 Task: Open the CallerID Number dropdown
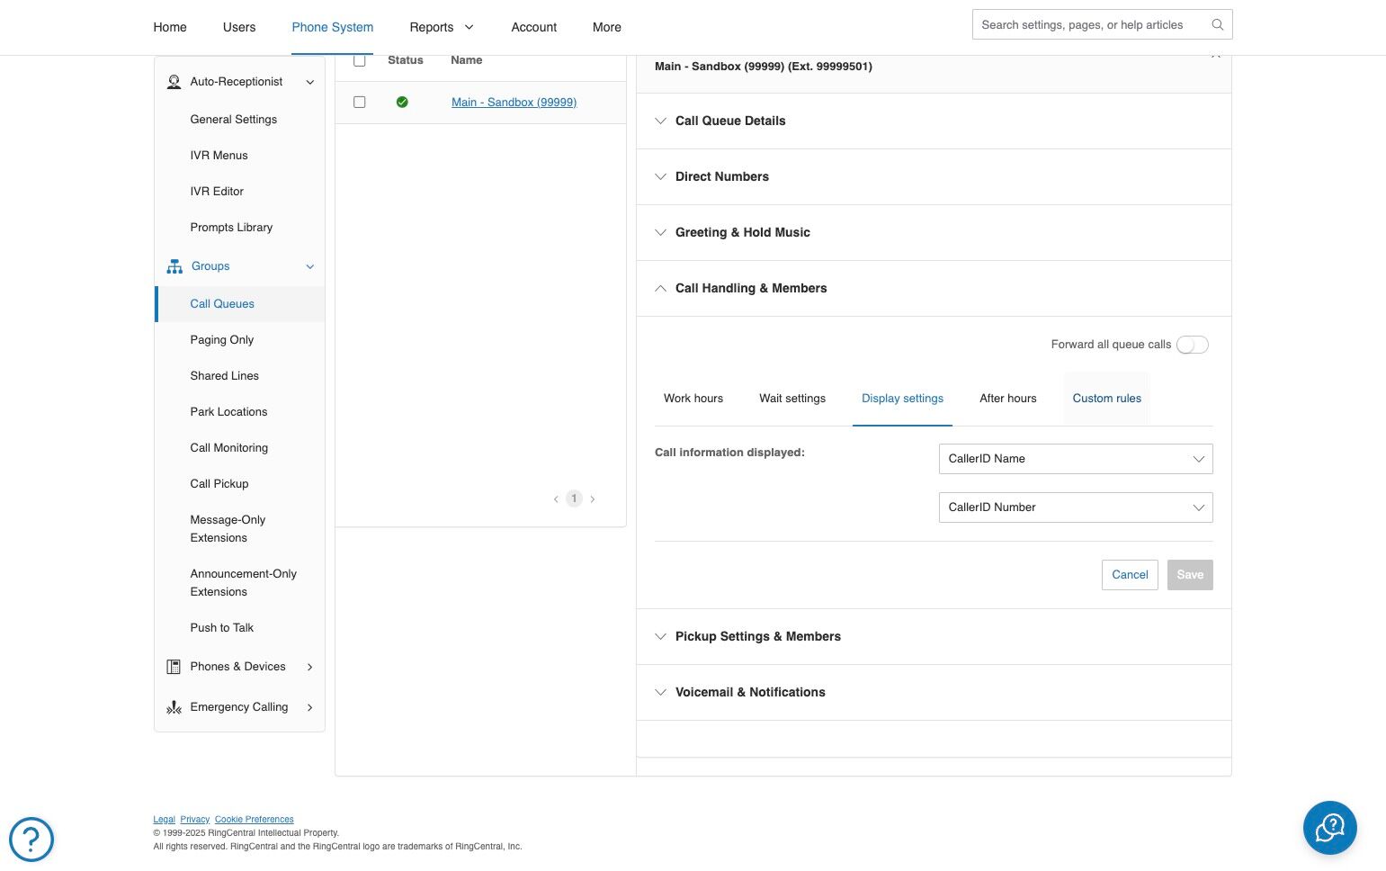1075,507
